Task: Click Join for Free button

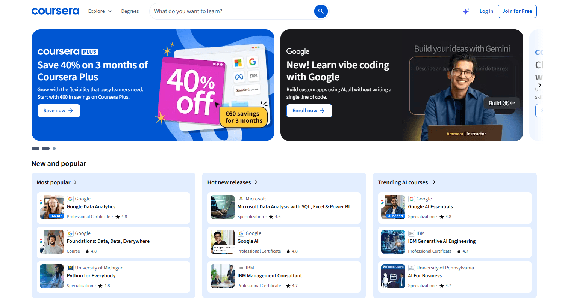Action: [x=517, y=11]
